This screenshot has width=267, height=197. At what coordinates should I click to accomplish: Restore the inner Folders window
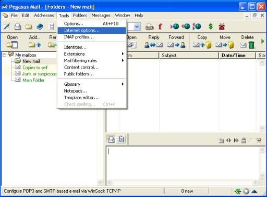click(x=254, y=16)
